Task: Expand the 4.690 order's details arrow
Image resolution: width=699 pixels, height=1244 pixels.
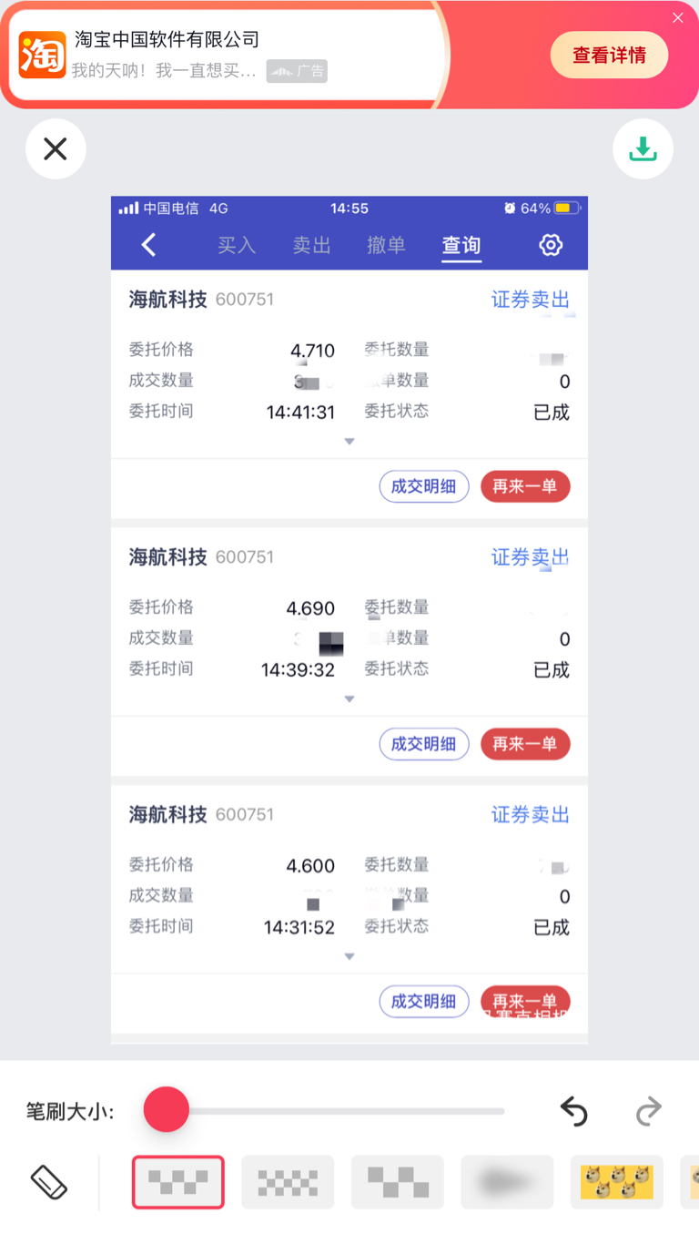Action: (x=349, y=699)
